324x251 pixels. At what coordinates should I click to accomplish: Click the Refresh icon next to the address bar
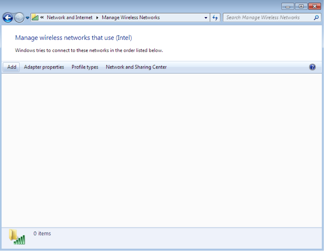pyautogui.click(x=215, y=17)
